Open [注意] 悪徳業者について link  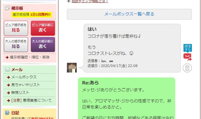point(31,100)
